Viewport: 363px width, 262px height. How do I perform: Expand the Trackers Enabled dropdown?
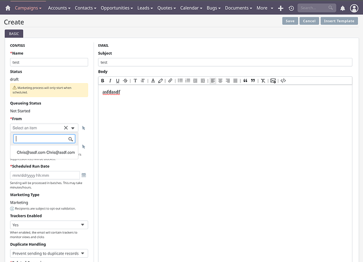click(49, 225)
